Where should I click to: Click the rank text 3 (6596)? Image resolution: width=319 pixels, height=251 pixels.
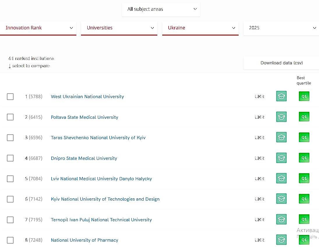tap(34, 137)
